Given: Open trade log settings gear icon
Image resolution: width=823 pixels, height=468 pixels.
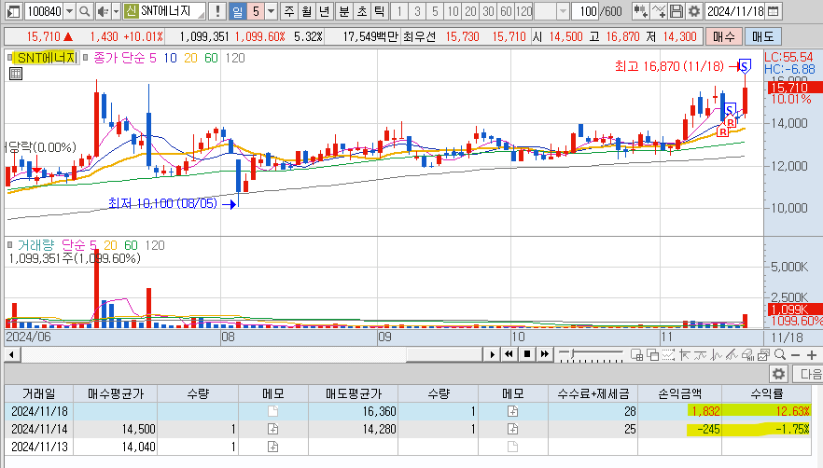Looking at the screenshot, I should 778,374.
